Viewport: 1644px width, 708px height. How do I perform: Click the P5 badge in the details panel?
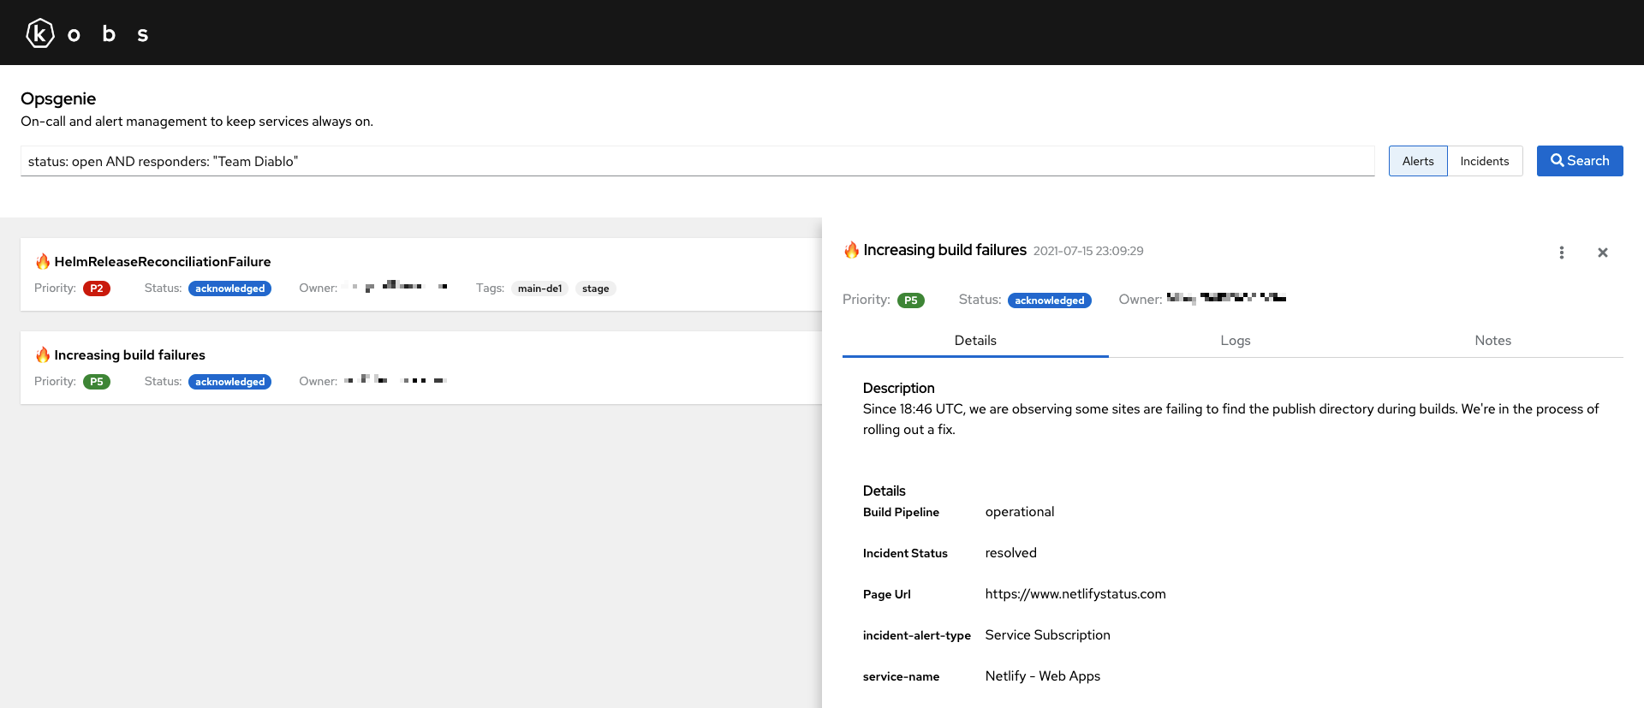click(911, 300)
